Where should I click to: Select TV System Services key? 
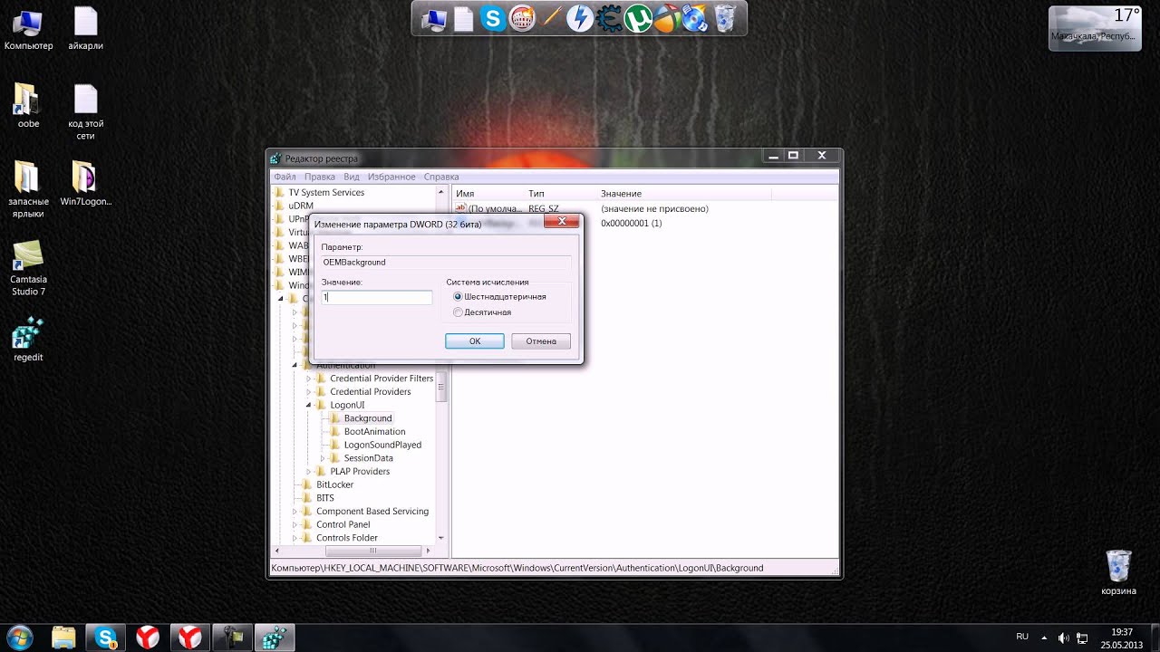(325, 193)
